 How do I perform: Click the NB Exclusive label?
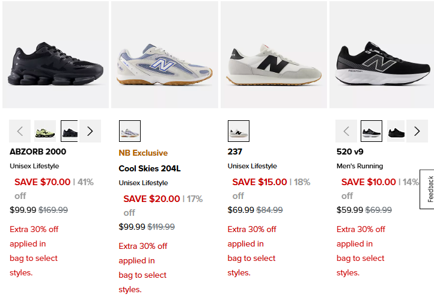click(143, 153)
